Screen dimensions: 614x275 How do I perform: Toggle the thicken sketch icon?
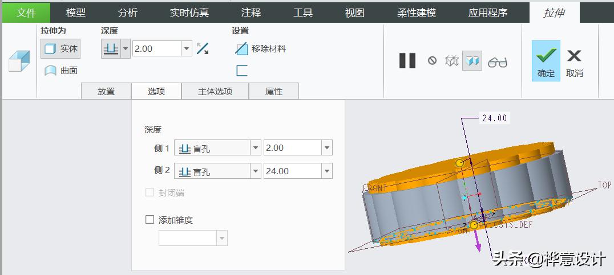[242, 71]
